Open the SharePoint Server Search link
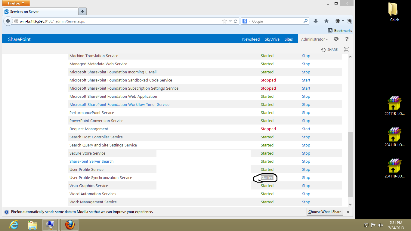The image size is (411, 231). 91,162
